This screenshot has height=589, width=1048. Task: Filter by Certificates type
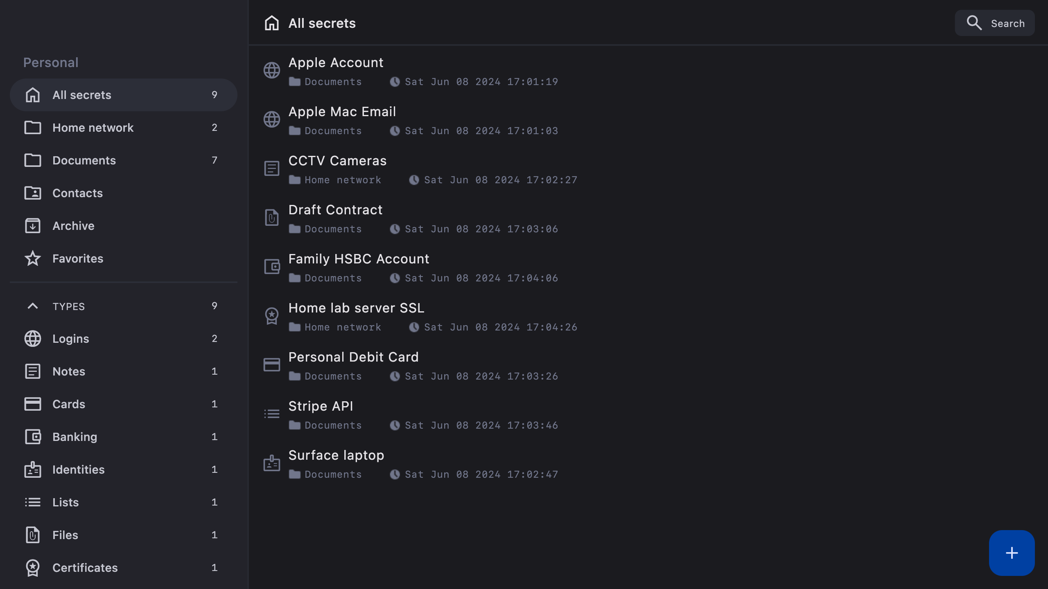[x=85, y=568]
